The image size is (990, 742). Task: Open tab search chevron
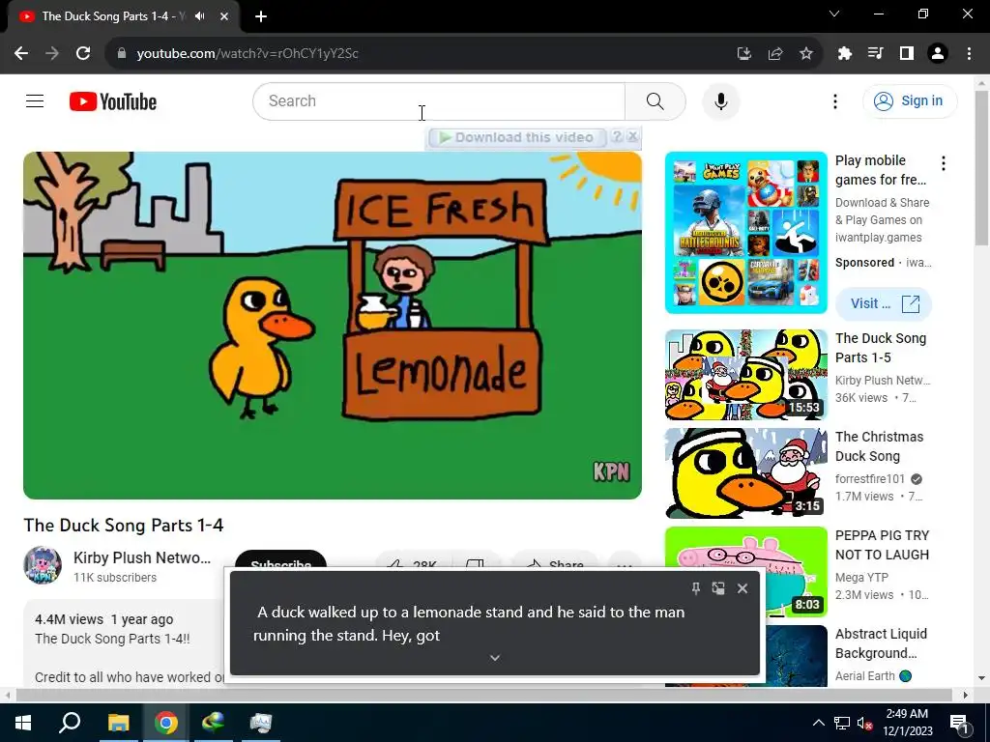pyautogui.click(x=834, y=14)
